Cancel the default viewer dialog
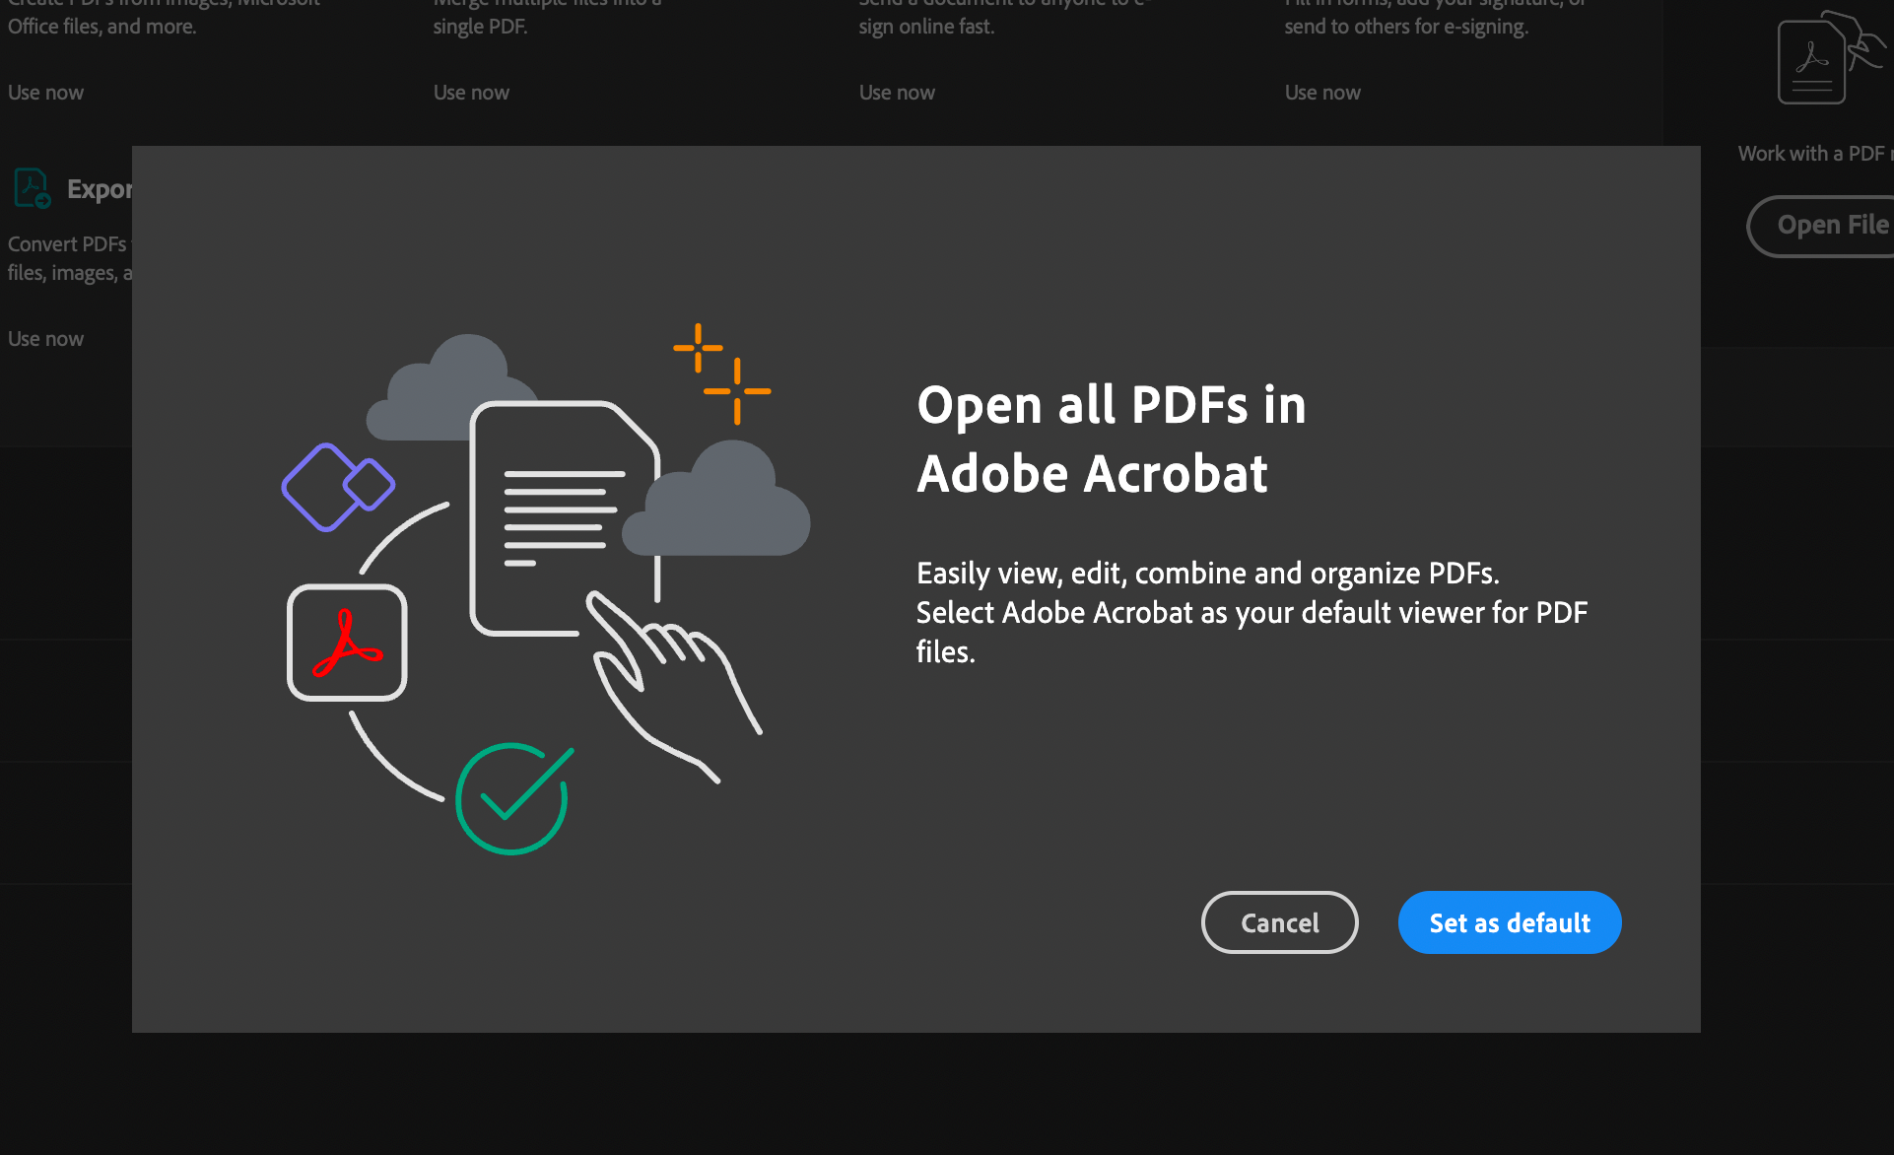The image size is (1894, 1155). click(1279, 922)
